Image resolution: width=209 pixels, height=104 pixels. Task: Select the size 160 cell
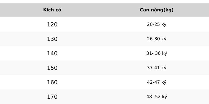point(52,82)
